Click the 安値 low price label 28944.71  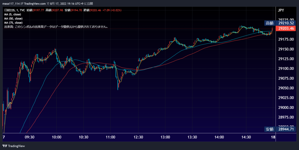[280, 129]
